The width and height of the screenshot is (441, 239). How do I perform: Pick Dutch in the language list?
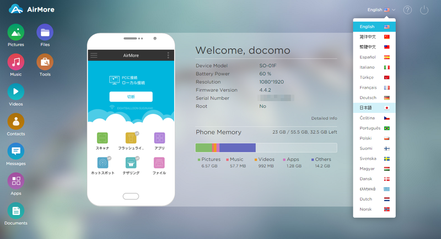pos(374,199)
